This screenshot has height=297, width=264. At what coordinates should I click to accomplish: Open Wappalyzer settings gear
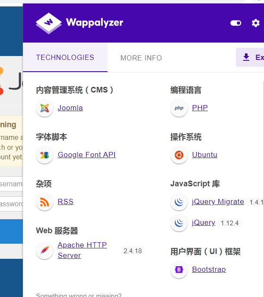(x=255, y=23)
